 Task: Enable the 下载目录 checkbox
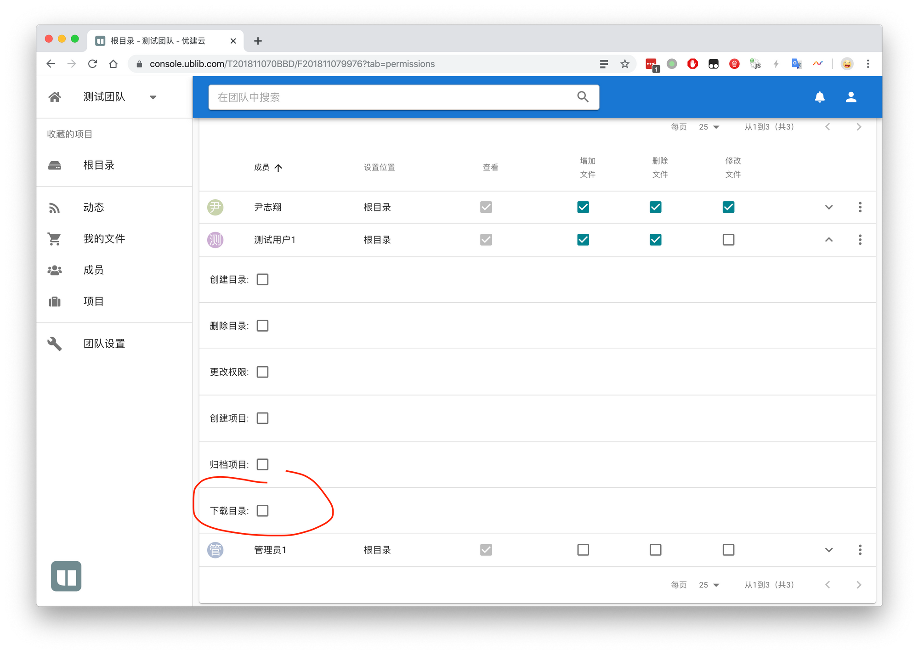[x=262, y=511]
